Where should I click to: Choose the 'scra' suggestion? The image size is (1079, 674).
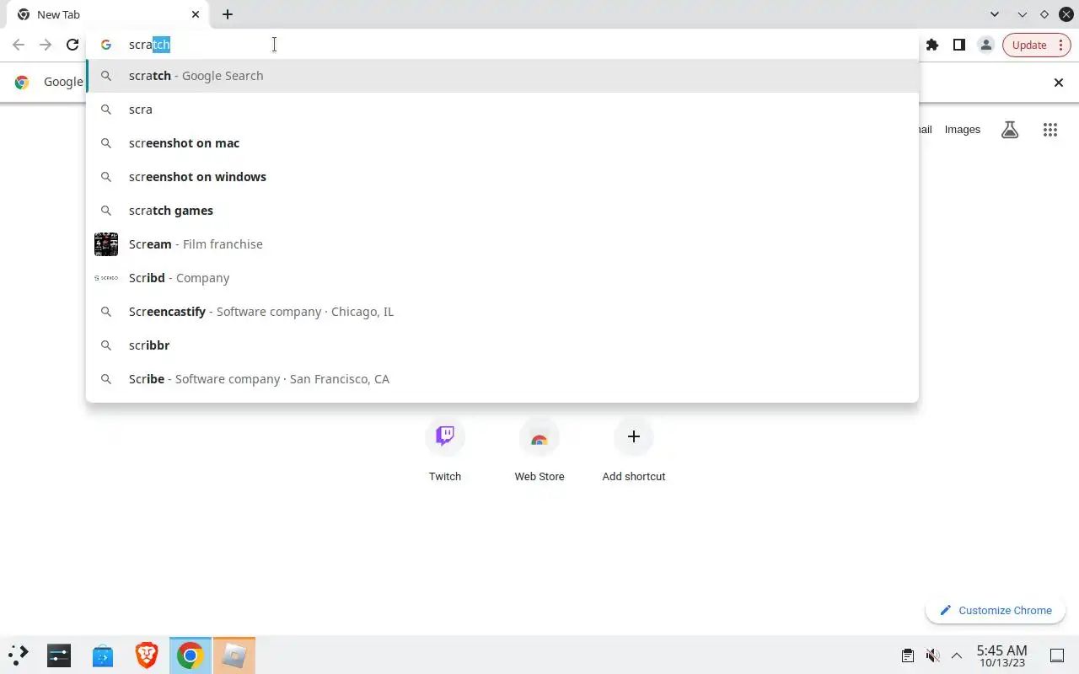[502, 110]
